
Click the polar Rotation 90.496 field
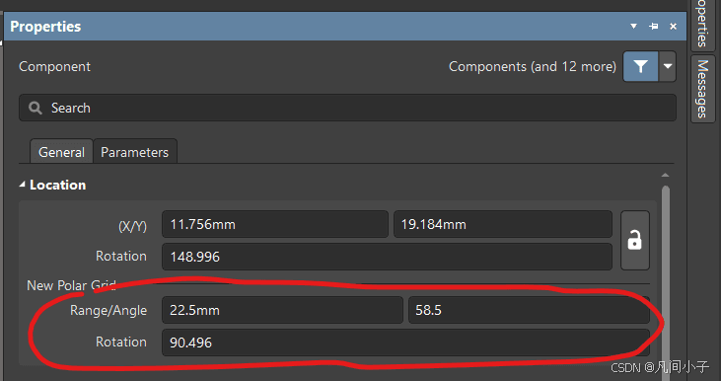405,343
